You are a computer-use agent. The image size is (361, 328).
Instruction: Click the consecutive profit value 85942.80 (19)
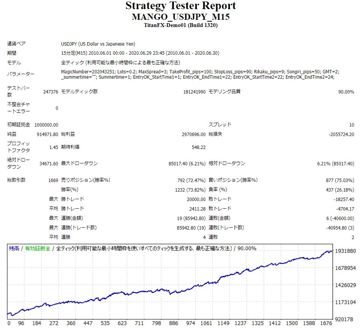191,228
